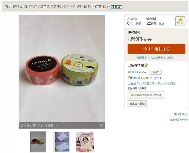View 出品者のその他のオークションを見る link
The width and height of the screenshot is (189, 153).
coord(151,83)
